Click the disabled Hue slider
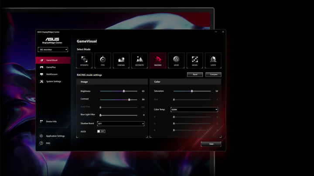This screenshot has height=176, width=314. 192,100
